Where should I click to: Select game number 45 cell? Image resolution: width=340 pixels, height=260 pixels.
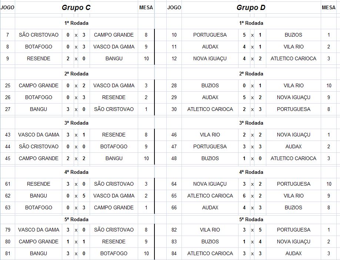tap(8, 158)
